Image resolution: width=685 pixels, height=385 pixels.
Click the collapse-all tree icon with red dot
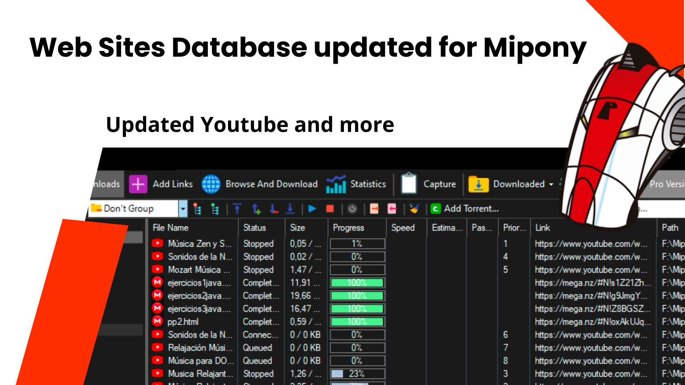(197, 209)
